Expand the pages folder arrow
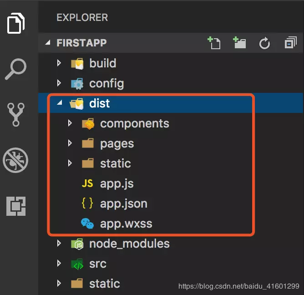 point(70,143)
